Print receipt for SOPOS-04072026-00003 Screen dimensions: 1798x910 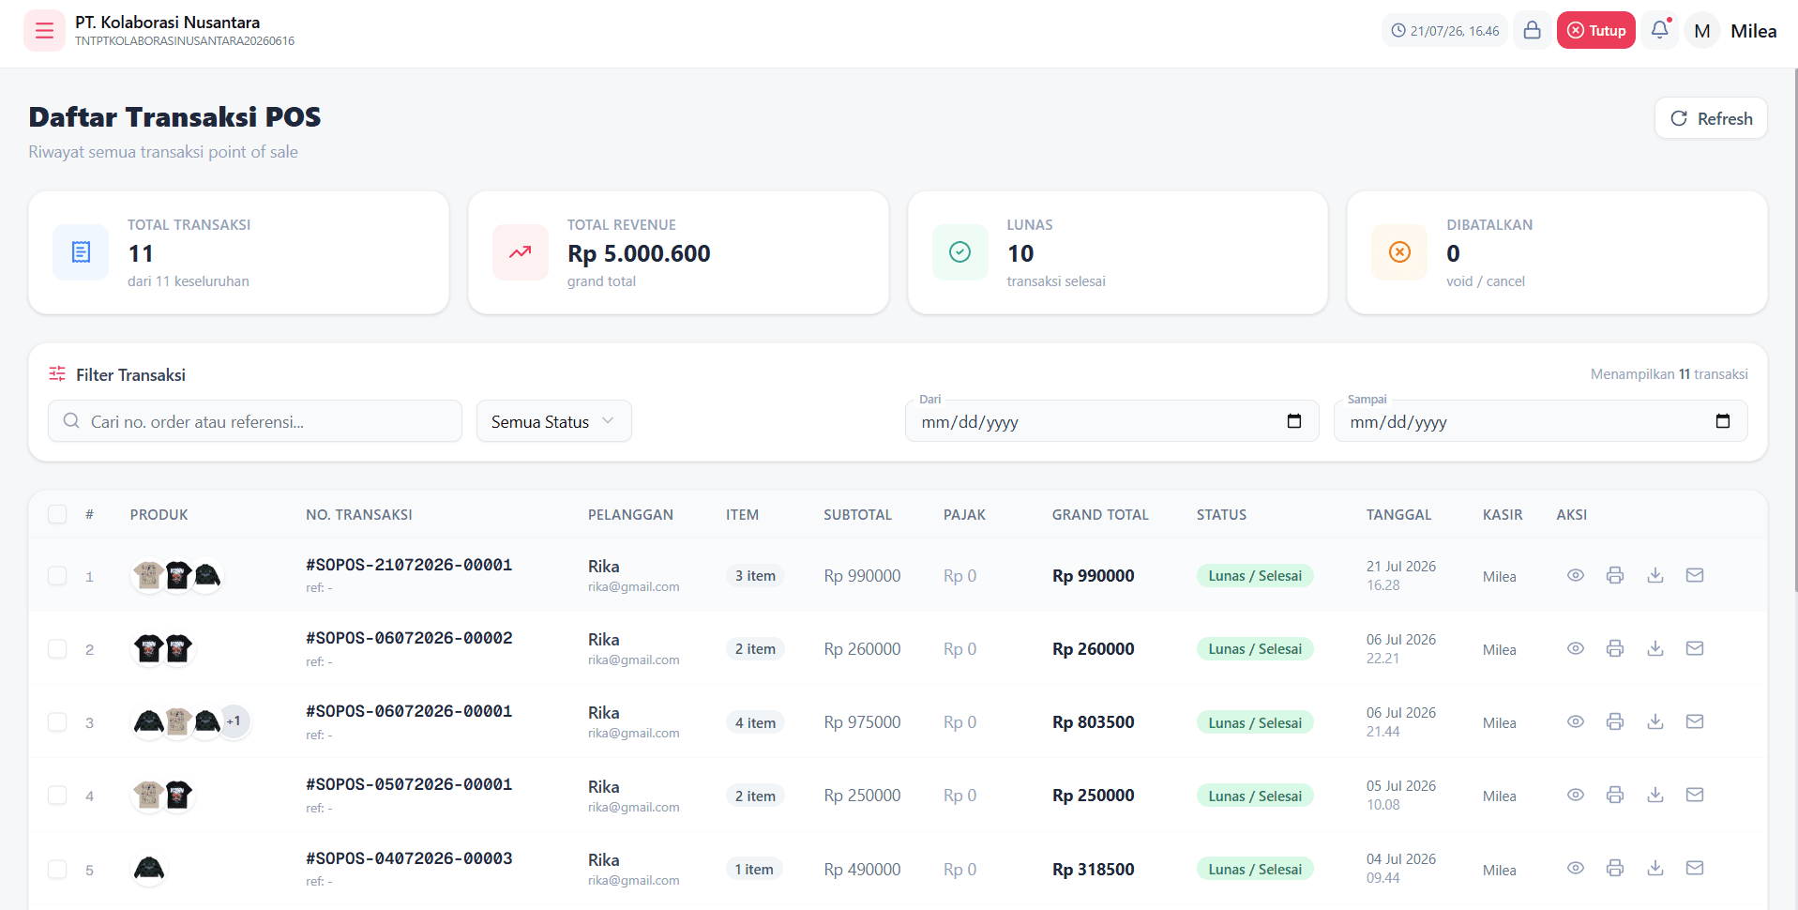click(1615, 868)
